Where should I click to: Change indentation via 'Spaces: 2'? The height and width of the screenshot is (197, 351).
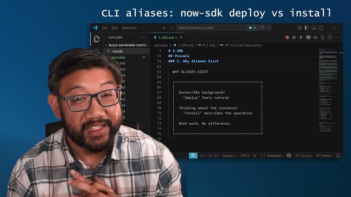coord(229,155)
